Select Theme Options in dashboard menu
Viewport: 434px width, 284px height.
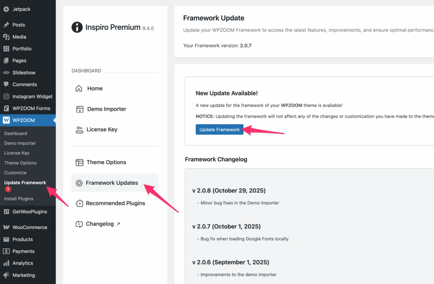[106, 162]
